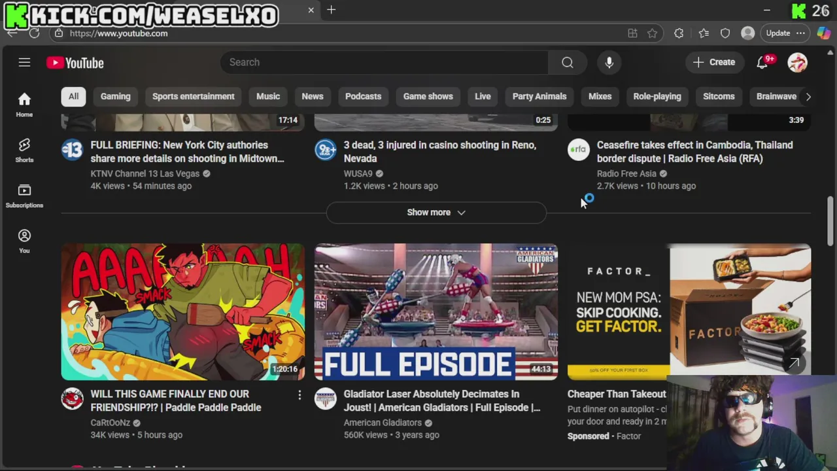The width and height of the screenshot is (837, 471).
Task: Open Gladiator Laser full episode title
Action: click(442, 401)
